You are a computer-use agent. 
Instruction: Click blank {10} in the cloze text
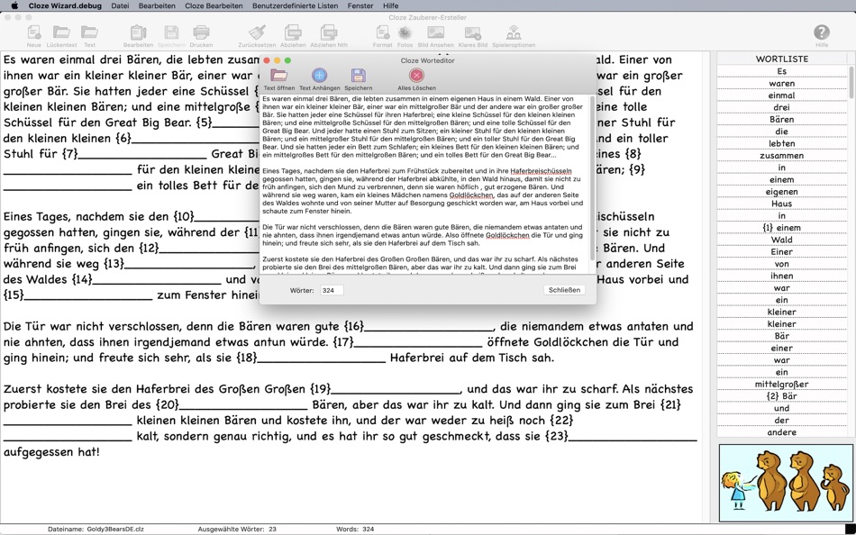[215, 217]
